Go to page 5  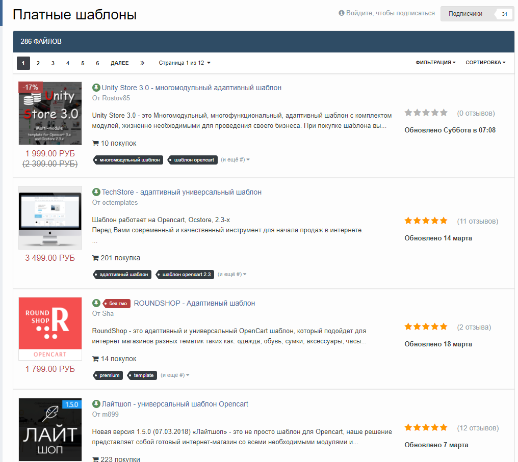tap(83, 63)
